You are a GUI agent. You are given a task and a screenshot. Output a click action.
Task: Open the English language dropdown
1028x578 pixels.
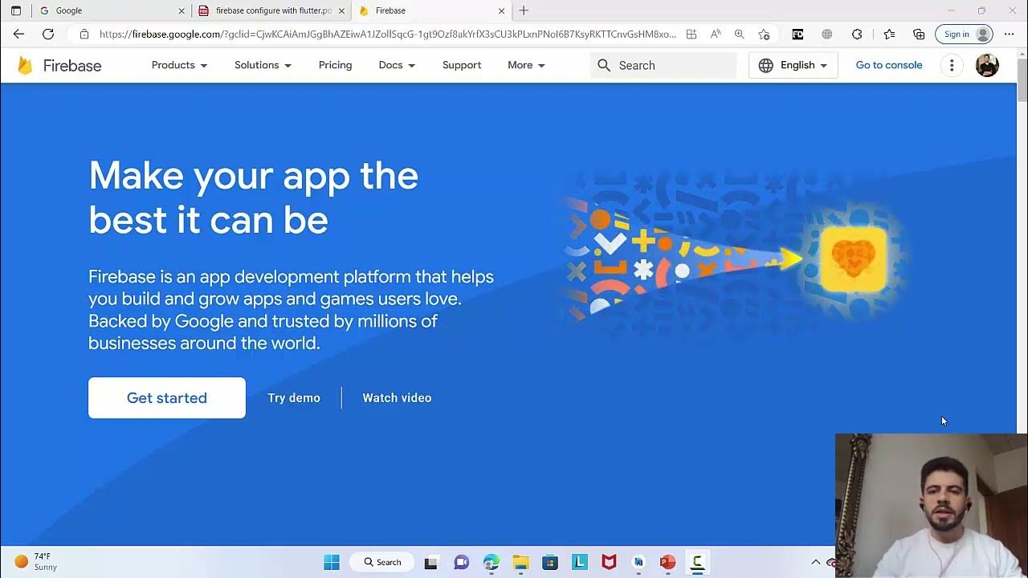click(793, 65)
